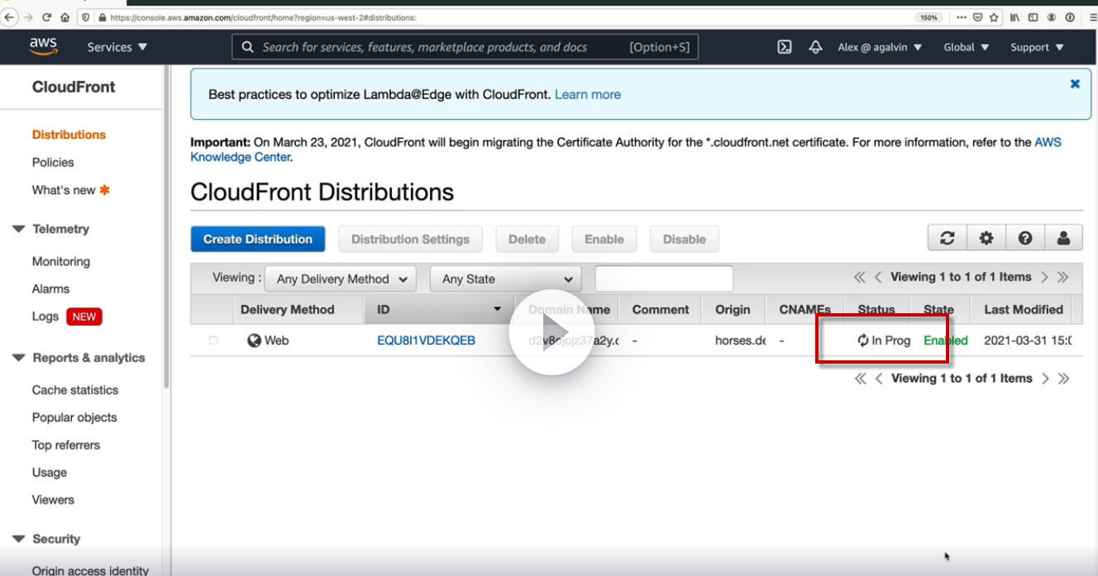Click the Last Modified column header

coord(1024,310)
